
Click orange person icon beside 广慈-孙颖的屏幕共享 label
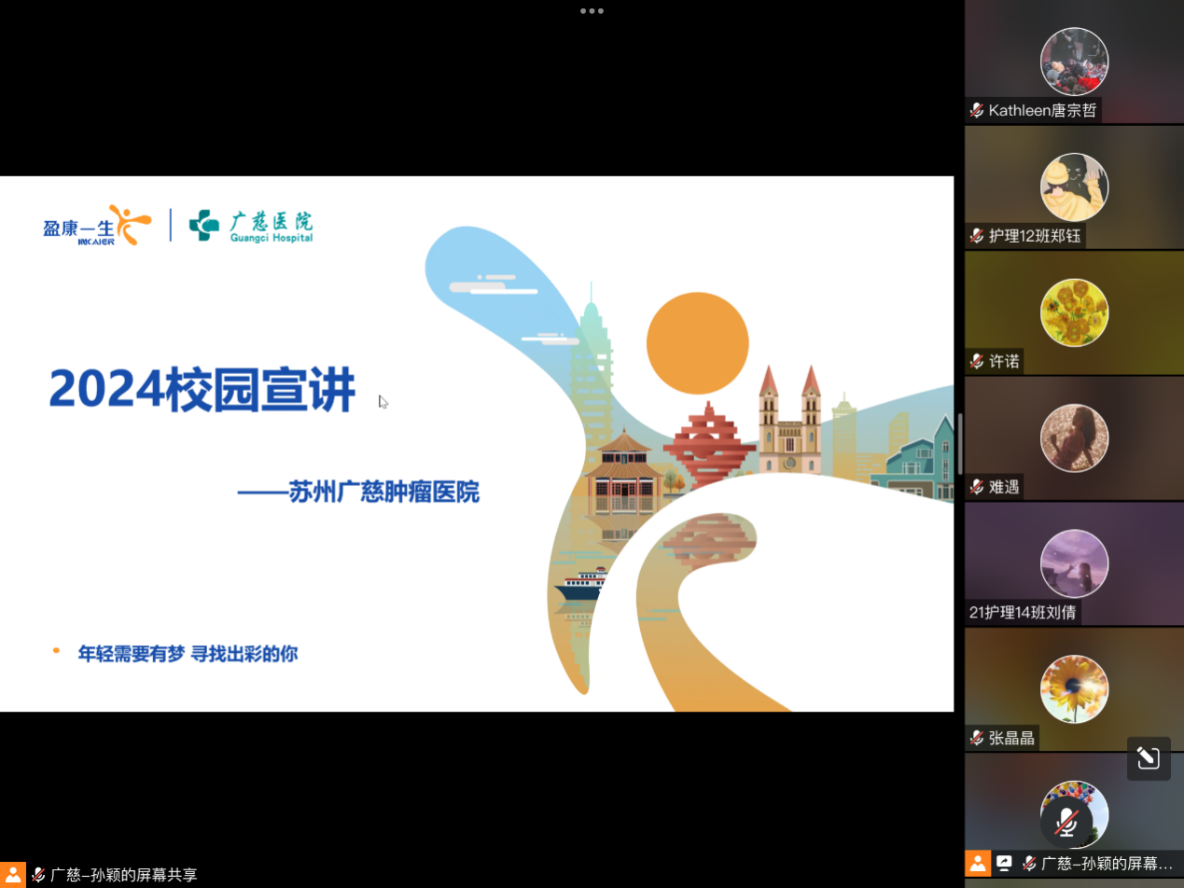(13, 875)
